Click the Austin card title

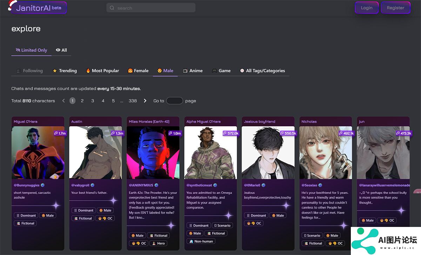(x=77, y=121)
